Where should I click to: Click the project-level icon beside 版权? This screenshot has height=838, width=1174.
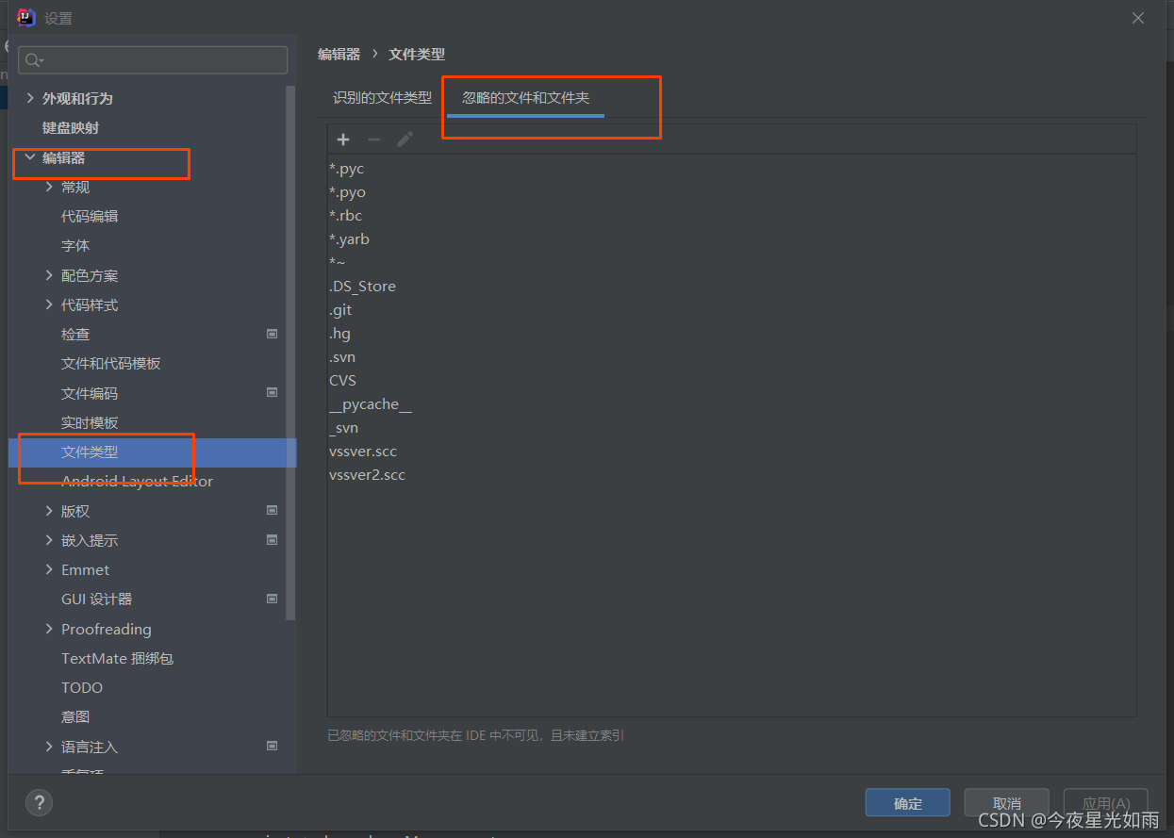(272, 511)
